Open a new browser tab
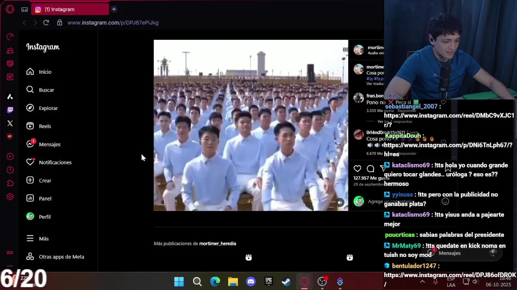The width and height of the screenshot is (517, 290). [114, 9]
